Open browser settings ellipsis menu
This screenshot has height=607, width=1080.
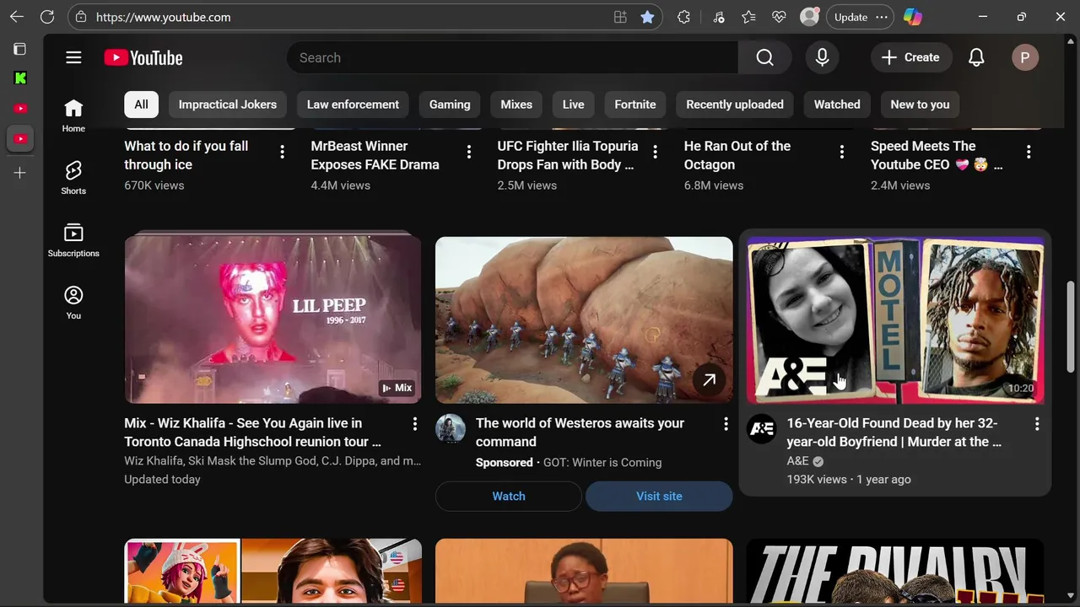point(882,17)
